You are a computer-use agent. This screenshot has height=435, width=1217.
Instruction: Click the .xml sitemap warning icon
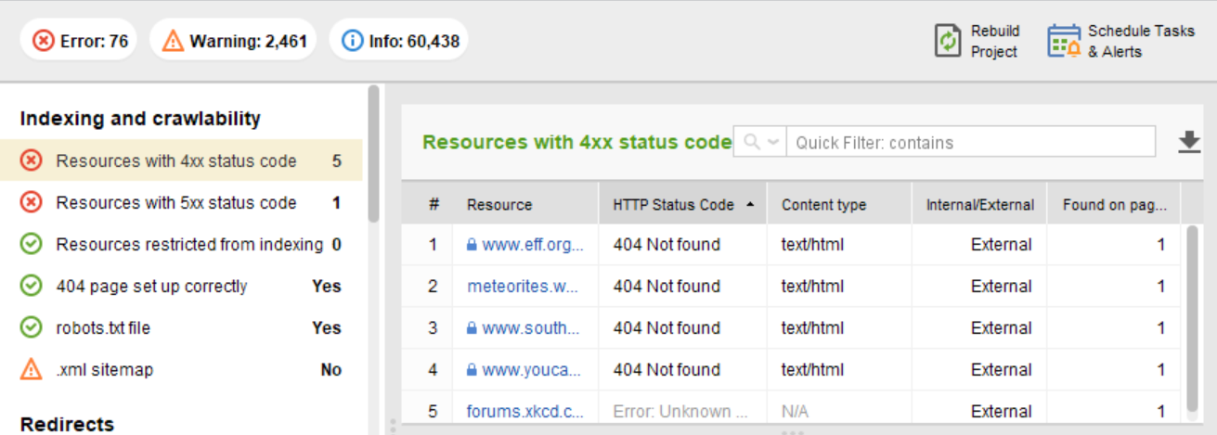point(32,369)
